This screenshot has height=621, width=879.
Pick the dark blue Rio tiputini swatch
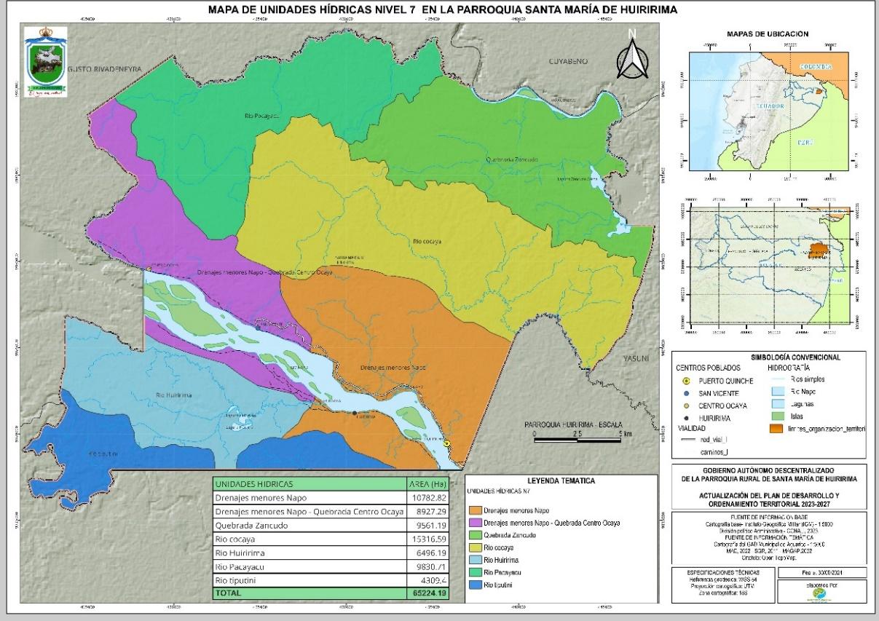coord(477,585)
